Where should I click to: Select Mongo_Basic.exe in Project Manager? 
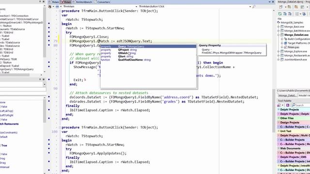click(x=294, y=27)
